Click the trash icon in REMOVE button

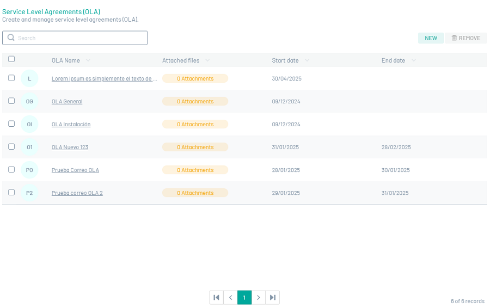[454, 38]
